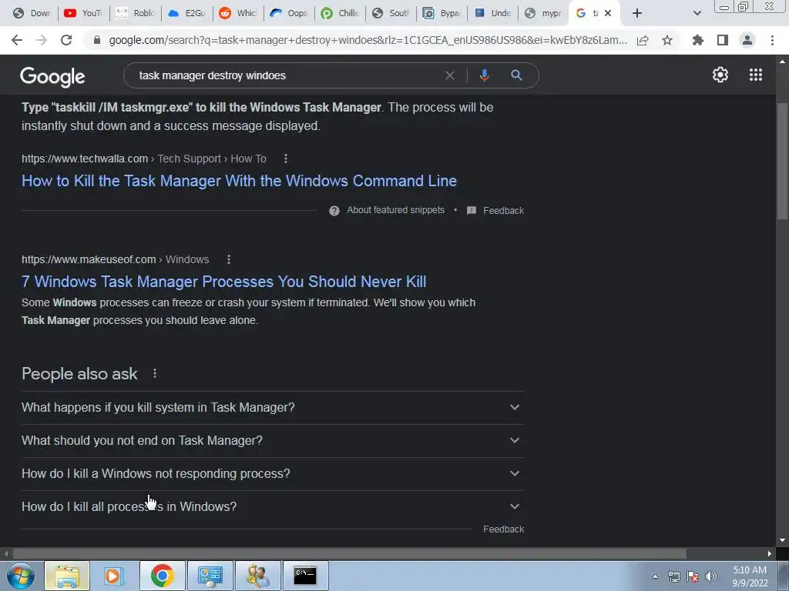
Task: Click Feedback beside featured snippet
Action: (503, 211)
